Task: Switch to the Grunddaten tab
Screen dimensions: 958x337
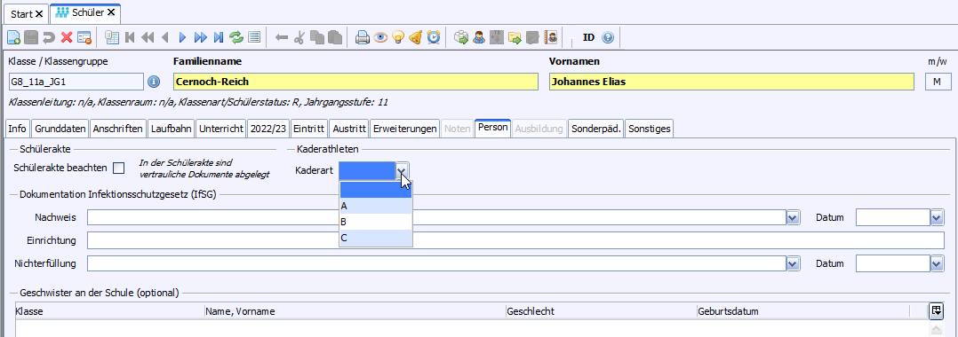Action: click(x=60, y=129)
